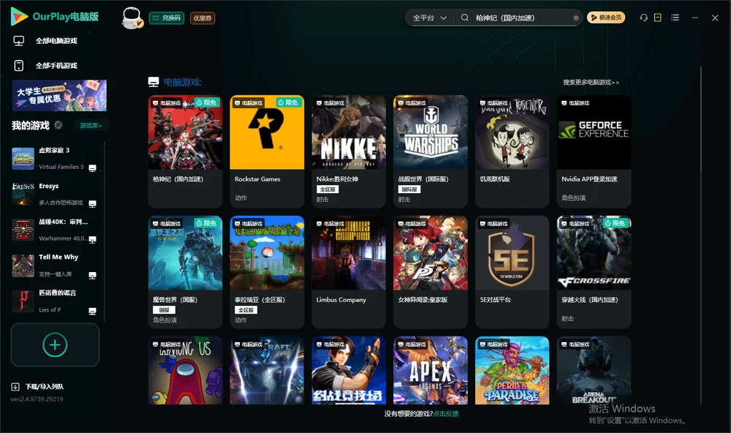Clear the search field with the x icon

click(x=576, y=18)
